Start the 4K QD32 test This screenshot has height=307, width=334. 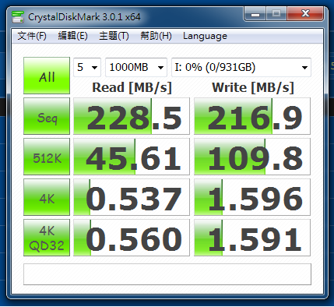pos(47,238)
